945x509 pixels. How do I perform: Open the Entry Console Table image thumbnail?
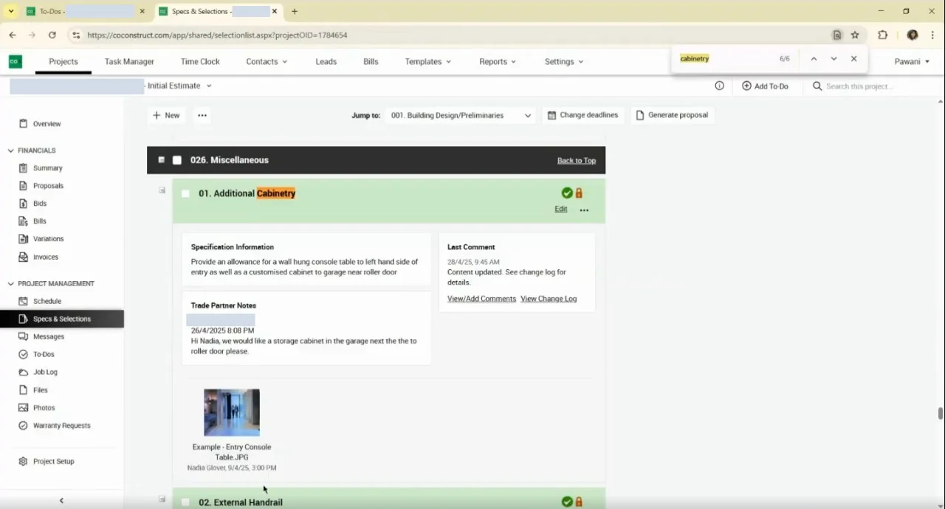pyautogui.click(x=232, y=412)
